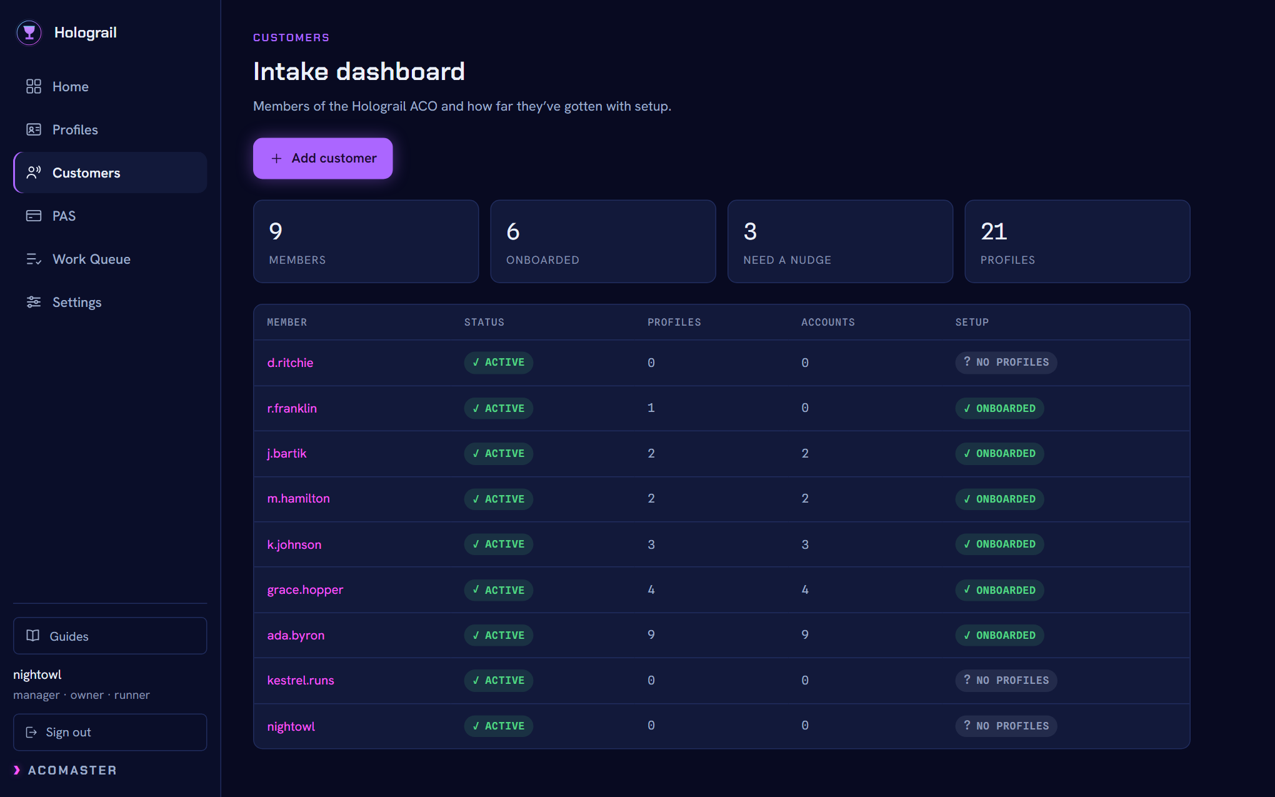Click the STATUS column header

[484, 322]
